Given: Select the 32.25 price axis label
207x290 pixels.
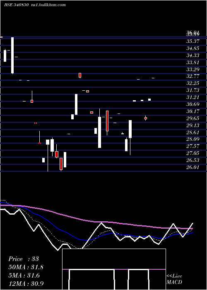Looking at the screenshot, I should 193,83.
